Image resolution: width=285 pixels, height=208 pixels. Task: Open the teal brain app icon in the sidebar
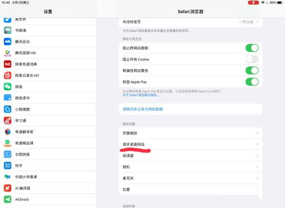tap(7, 30)
